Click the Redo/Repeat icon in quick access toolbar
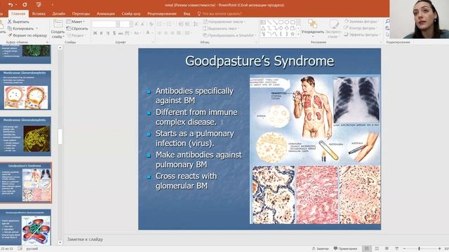This screenshot has height=252, width=449. click(25, 5)
